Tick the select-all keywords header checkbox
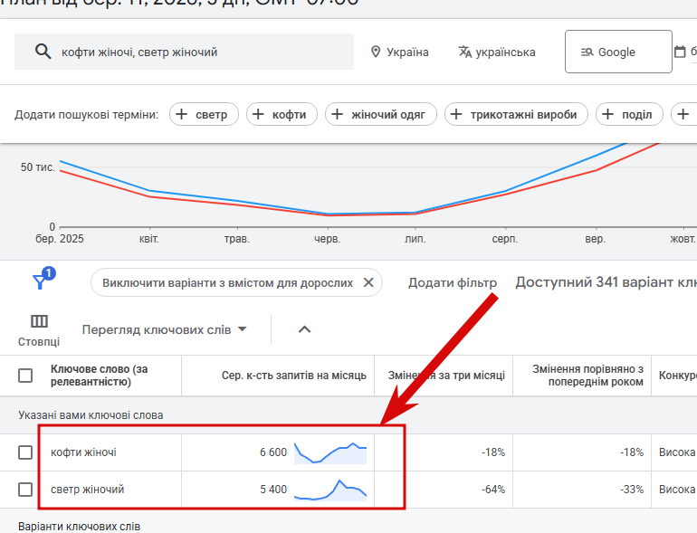The height and width of the screenshot is (533, 697). click(25, 376)
